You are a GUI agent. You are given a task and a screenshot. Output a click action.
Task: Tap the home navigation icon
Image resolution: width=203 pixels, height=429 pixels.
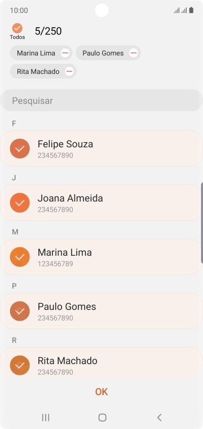coord(102,417)
